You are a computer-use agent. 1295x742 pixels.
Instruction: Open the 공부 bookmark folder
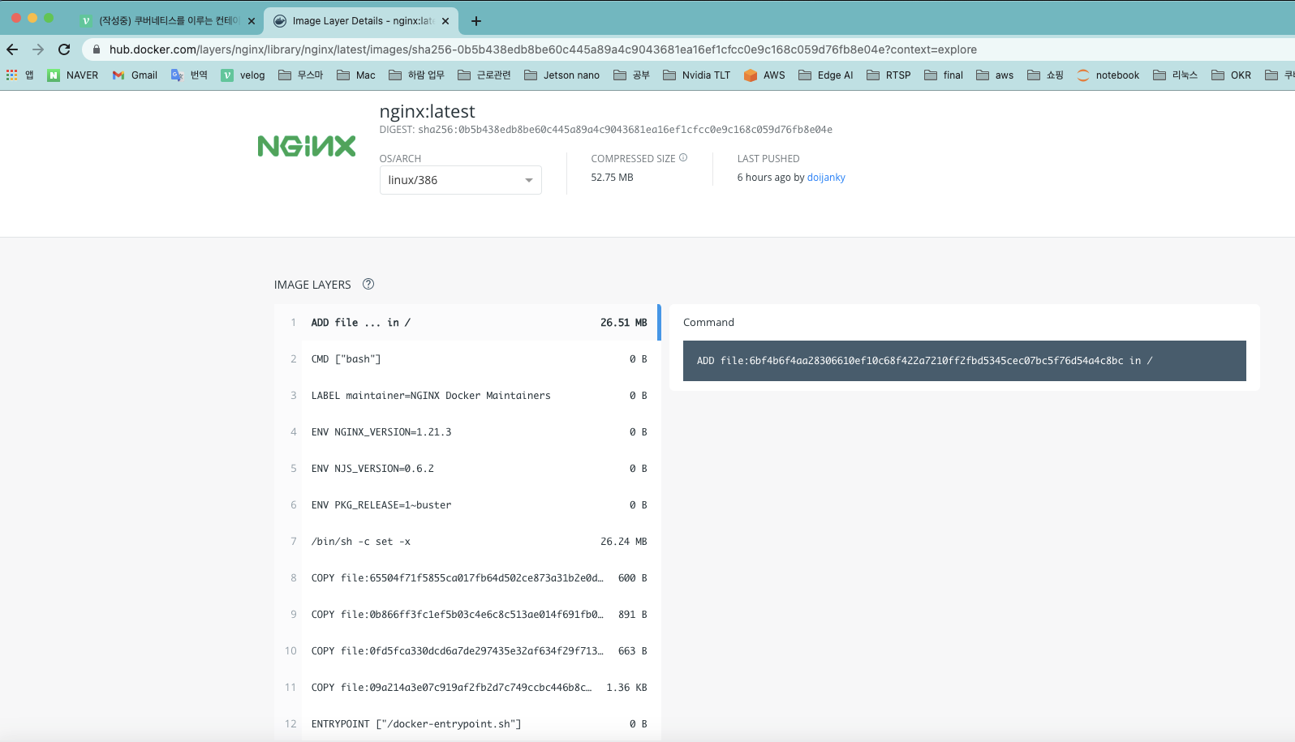click(x=631, y=75)
